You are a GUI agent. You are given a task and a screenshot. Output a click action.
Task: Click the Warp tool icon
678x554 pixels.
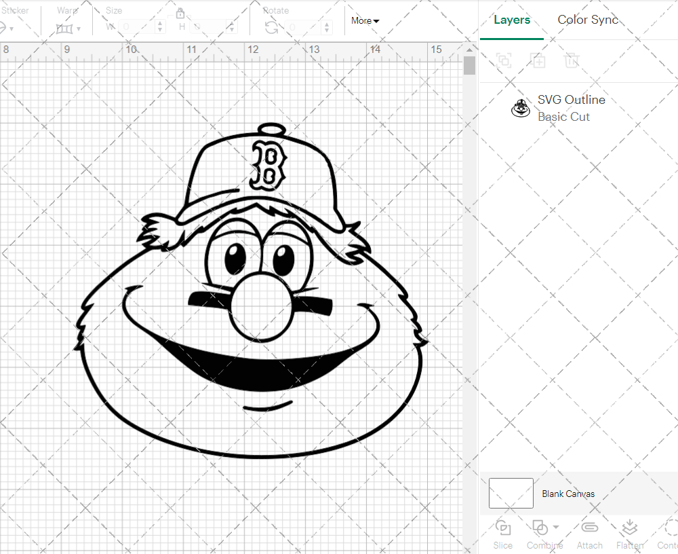coord(66,29)
